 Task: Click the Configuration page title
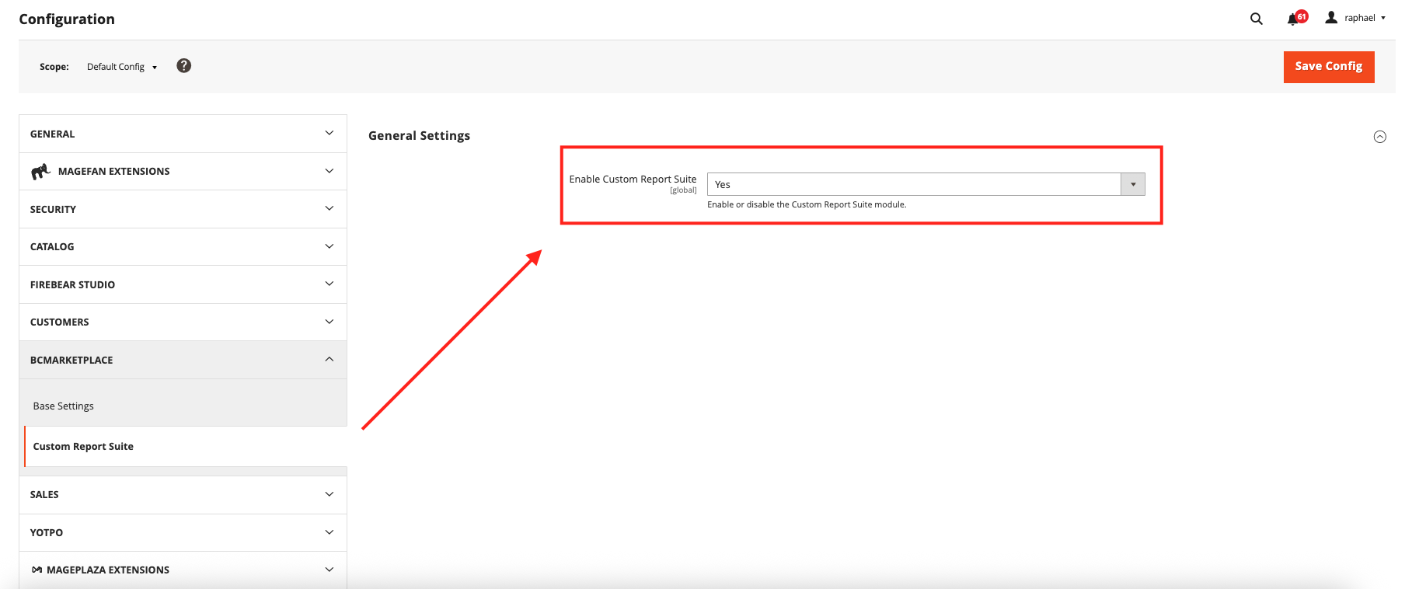tap(67, 19)
